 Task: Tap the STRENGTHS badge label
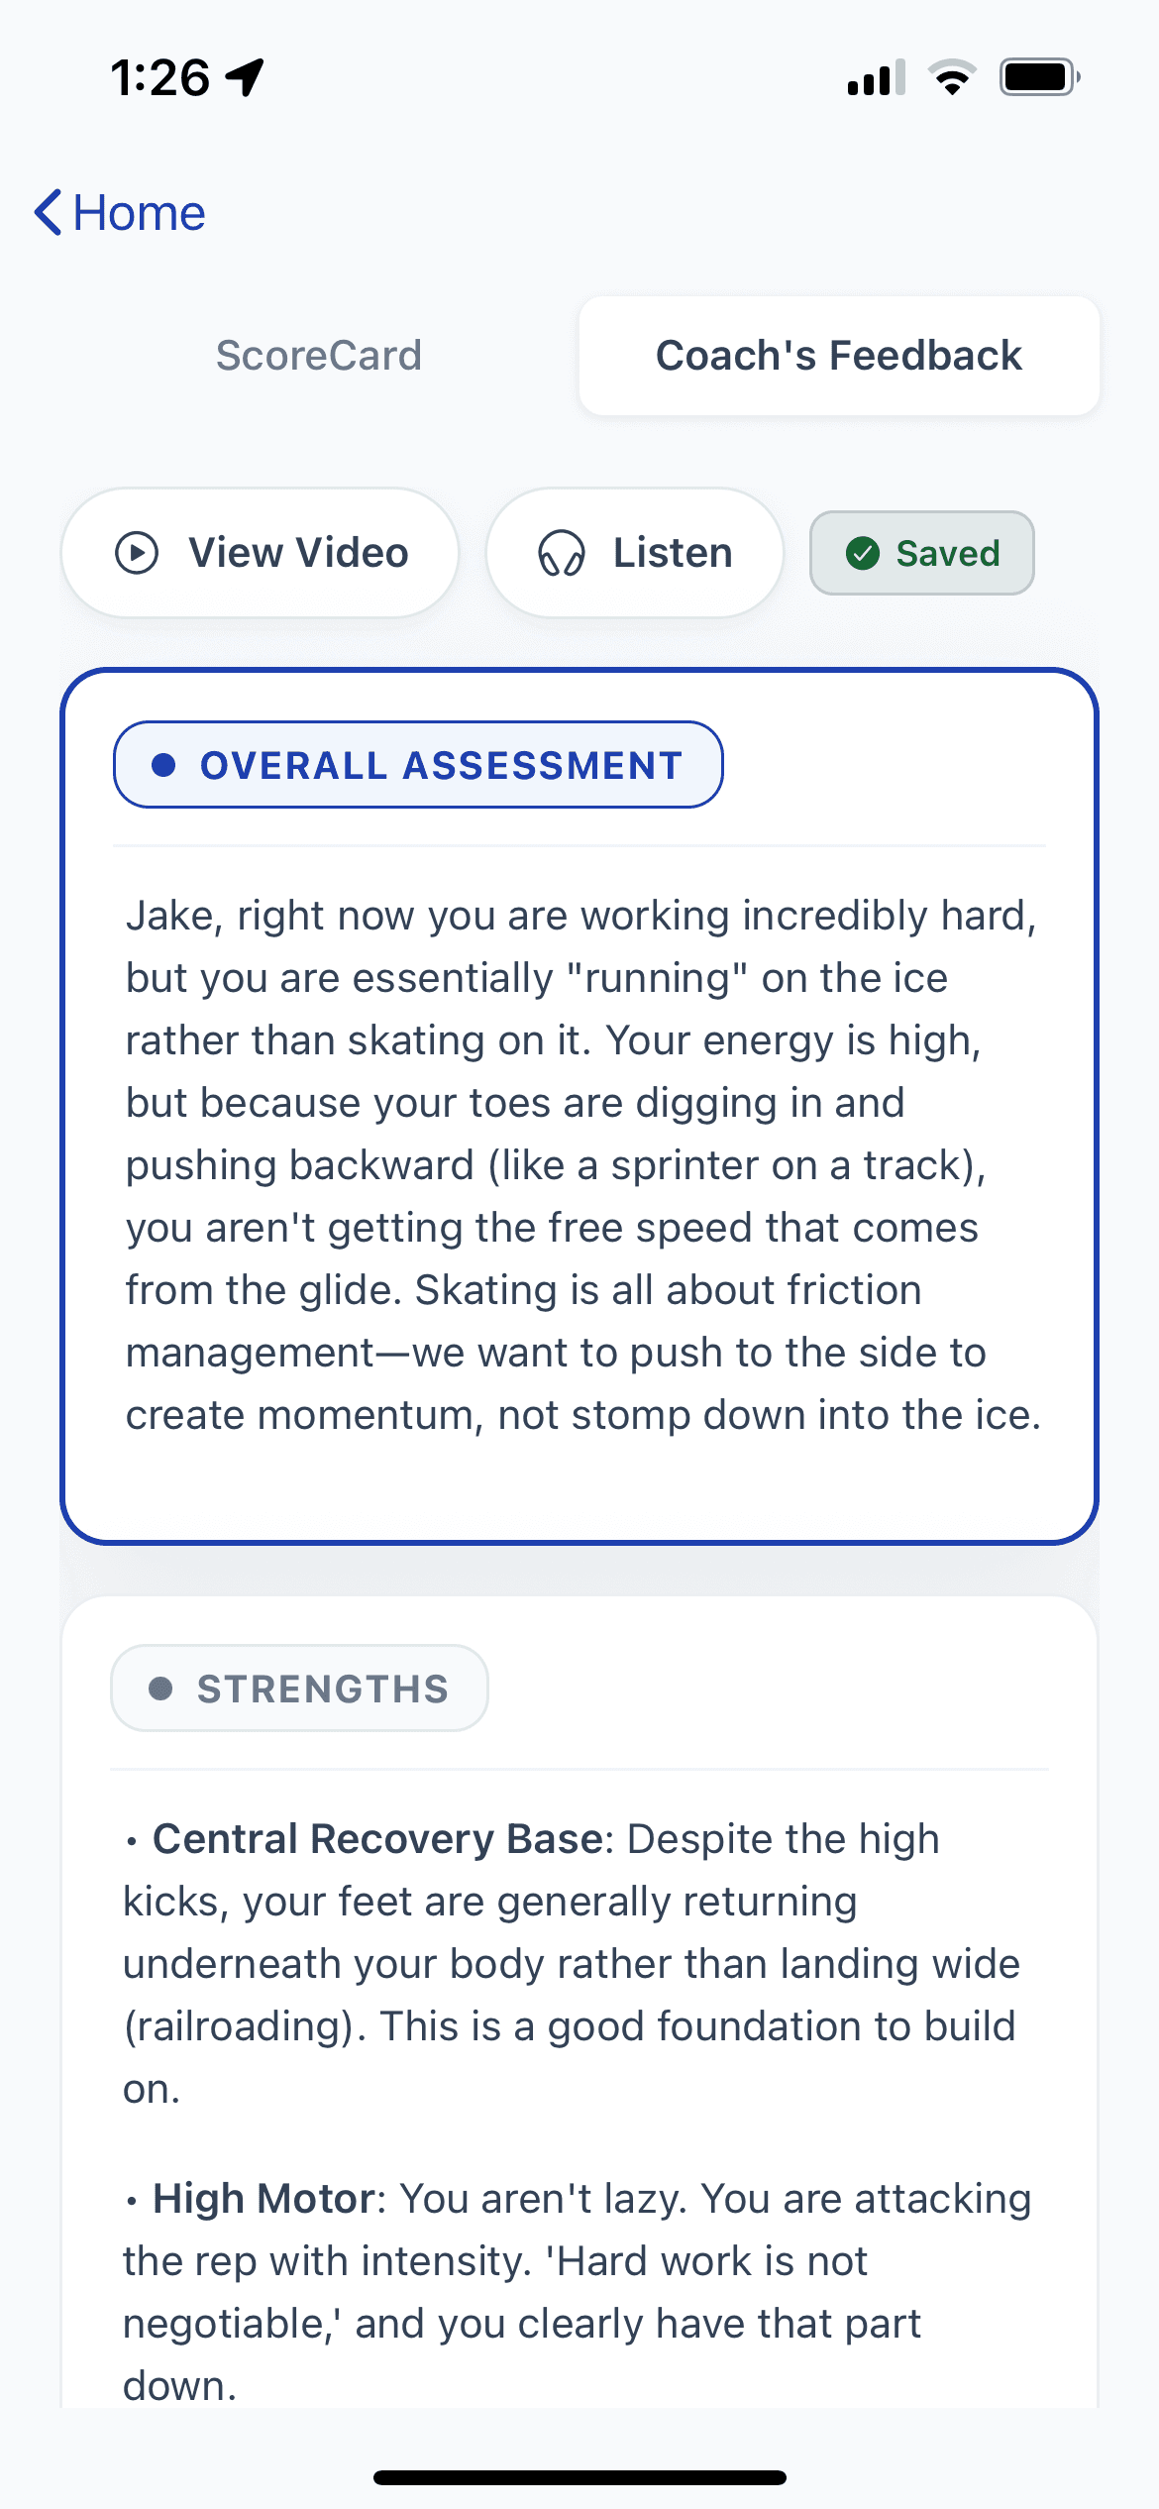click(297, 1688)
